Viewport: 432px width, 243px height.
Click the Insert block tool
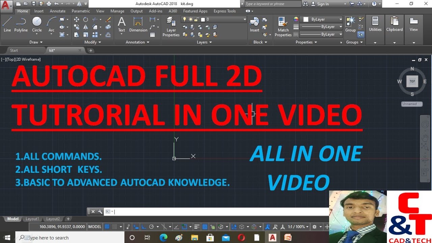254,24
